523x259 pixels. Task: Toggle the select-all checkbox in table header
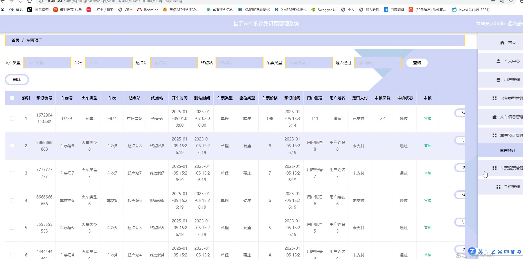pos(12,98)
